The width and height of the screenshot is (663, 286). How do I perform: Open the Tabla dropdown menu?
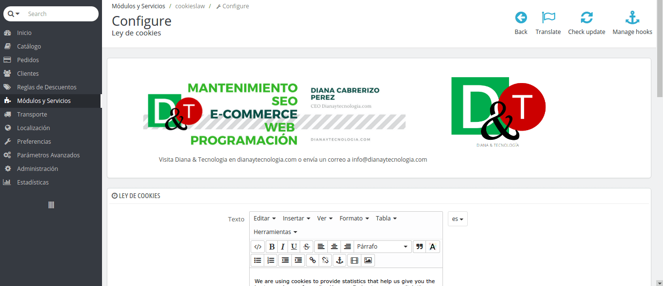[x=386, y=219]
